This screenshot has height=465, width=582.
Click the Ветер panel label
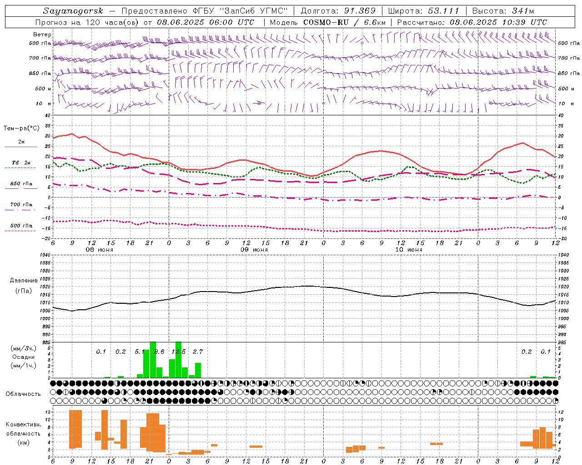pos(42,35)
